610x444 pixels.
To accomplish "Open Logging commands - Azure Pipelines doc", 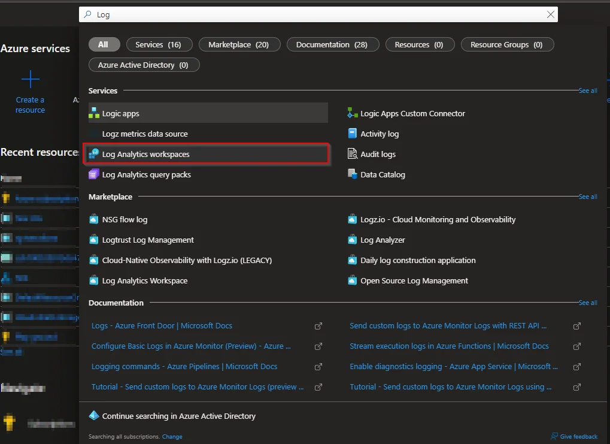I will [x=184, y=367].
